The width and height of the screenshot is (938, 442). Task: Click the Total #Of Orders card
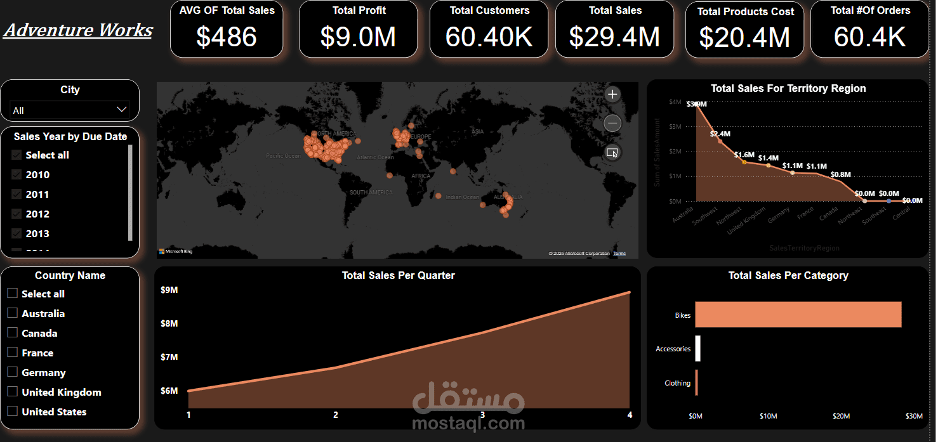point(870,29)
